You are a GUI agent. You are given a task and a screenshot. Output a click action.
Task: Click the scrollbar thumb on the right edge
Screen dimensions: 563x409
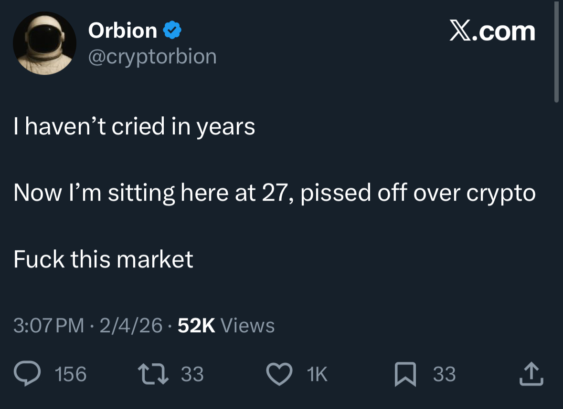[556, 52]
